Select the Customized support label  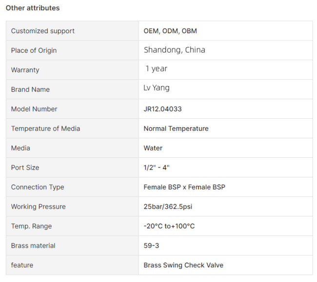click(42, 31)
